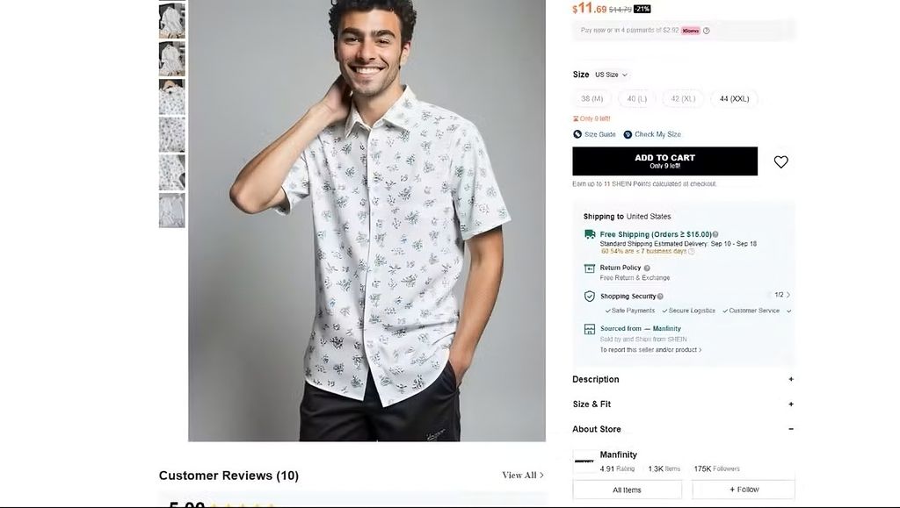Select size 44 (XXL)
This screenshot has width=900, height=508.
pos(734,99)
